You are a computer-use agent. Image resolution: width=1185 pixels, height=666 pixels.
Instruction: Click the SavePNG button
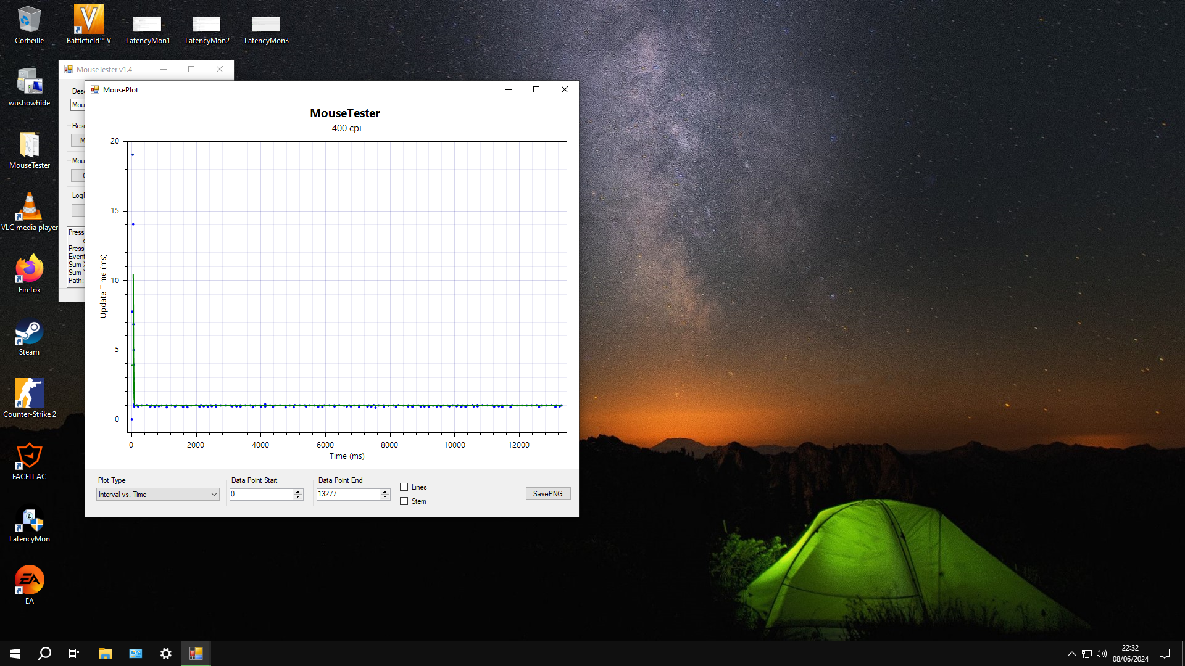pos(547,494)
